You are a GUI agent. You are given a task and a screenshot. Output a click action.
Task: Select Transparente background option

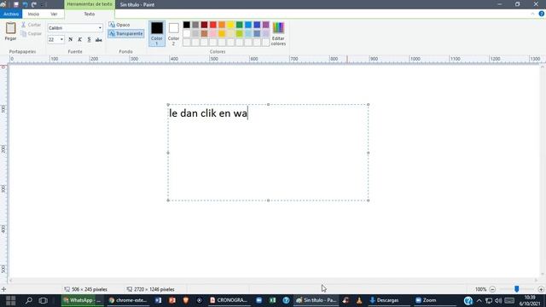click(x=125, y=34)
